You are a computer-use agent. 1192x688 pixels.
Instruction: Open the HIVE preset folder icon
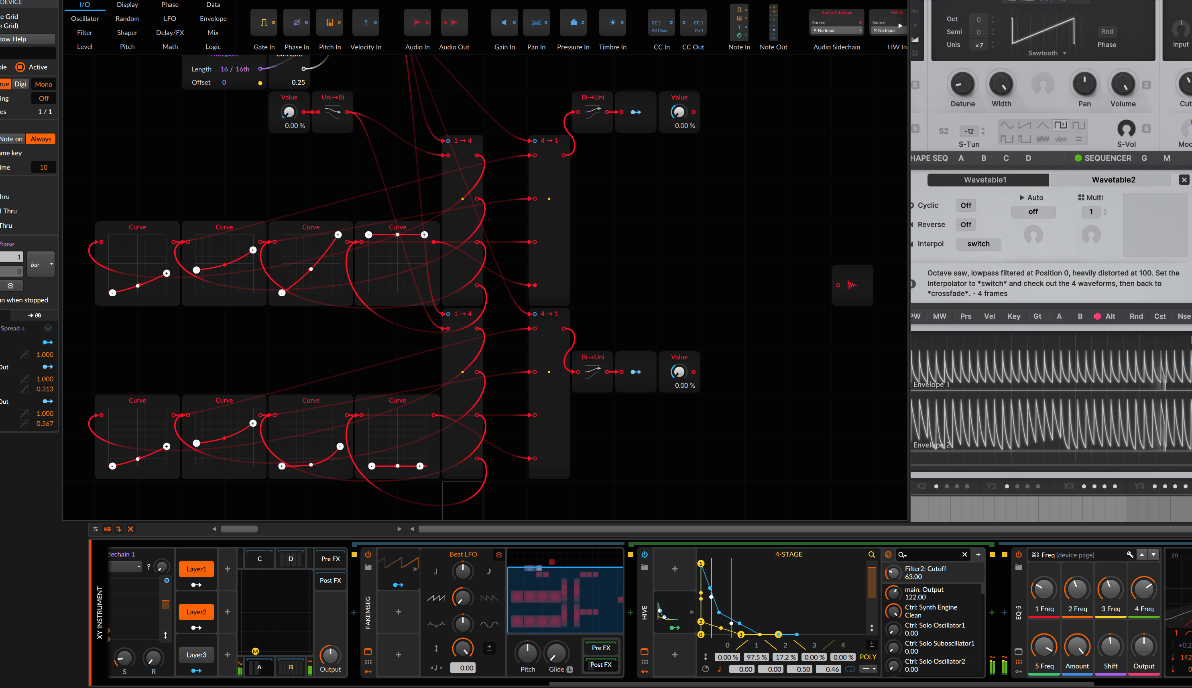(x=644, y=567)
